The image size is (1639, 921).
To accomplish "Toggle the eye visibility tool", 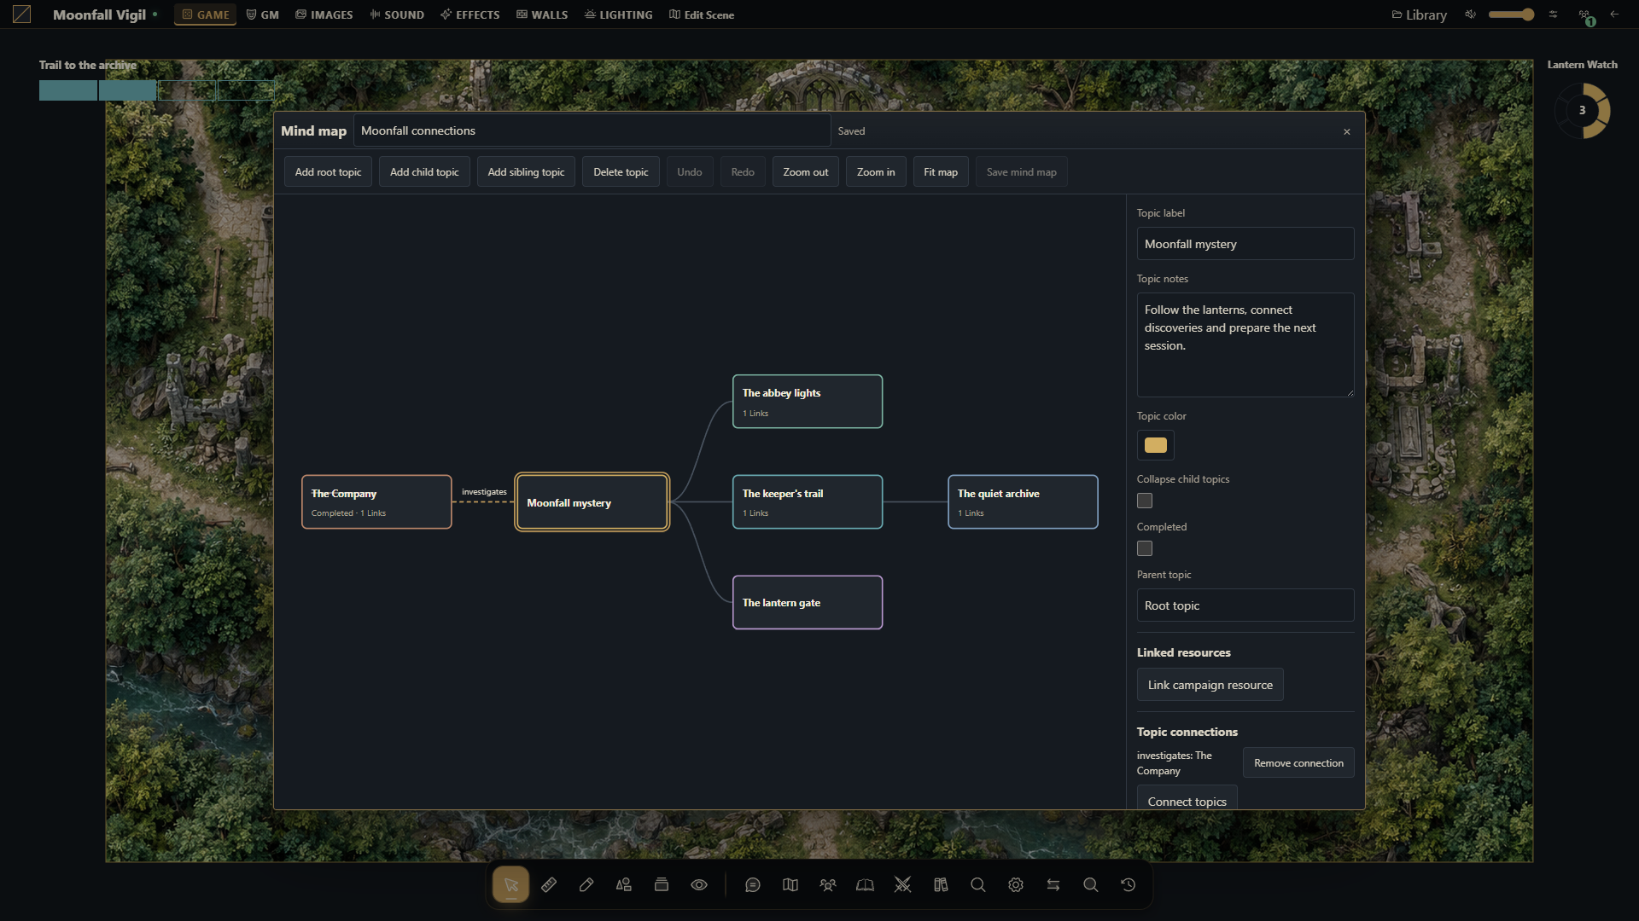I will point(699,885).
